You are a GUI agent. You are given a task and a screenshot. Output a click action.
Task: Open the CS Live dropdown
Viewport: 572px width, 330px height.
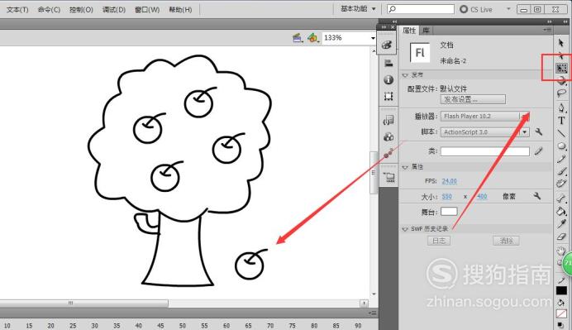[508, 9]
